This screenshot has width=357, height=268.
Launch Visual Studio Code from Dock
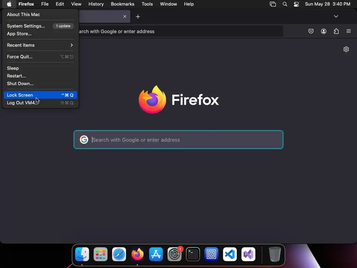(x=230, y=254)
